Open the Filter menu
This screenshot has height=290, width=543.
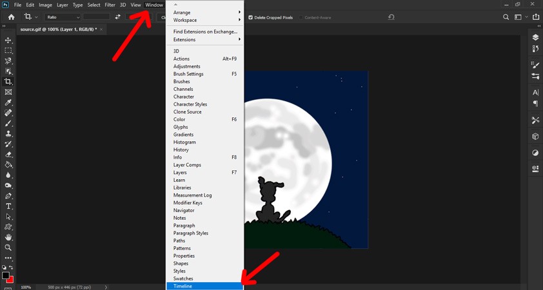(x=110, y=5)
